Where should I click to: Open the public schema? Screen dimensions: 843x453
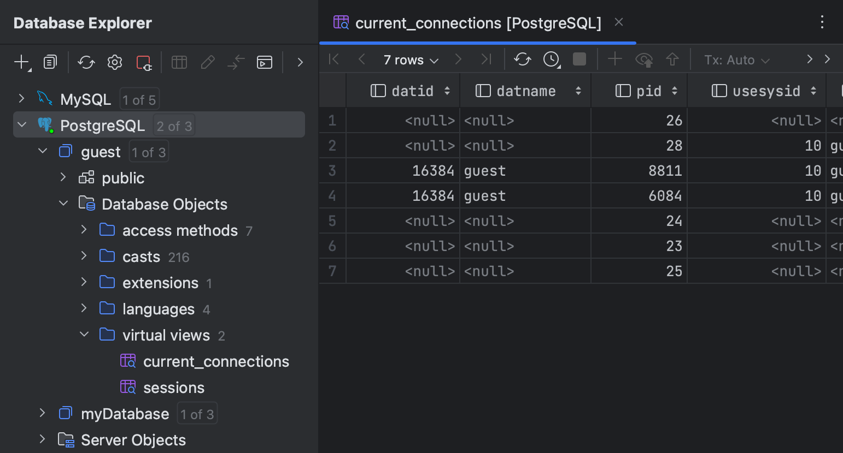122,177
